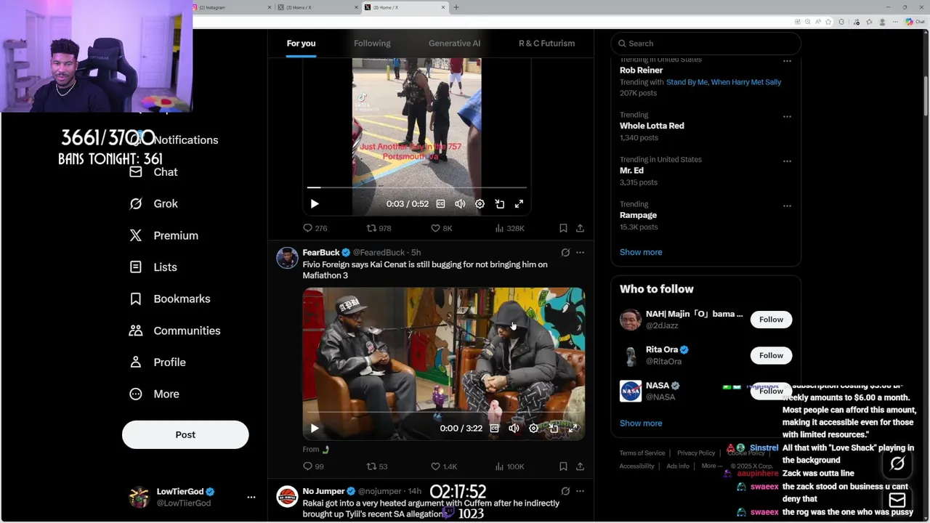The image size is (930, 523).
Task: Open a new browser tab
Action: (x=456, y=7)
